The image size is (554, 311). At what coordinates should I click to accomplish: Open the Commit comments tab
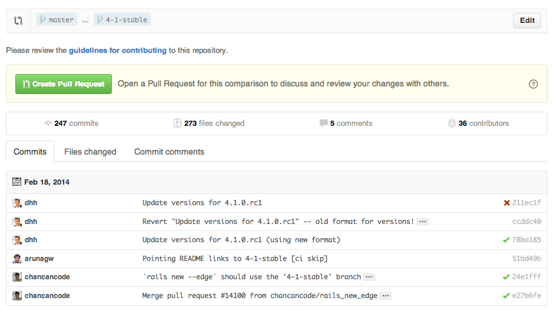point(169,152)
